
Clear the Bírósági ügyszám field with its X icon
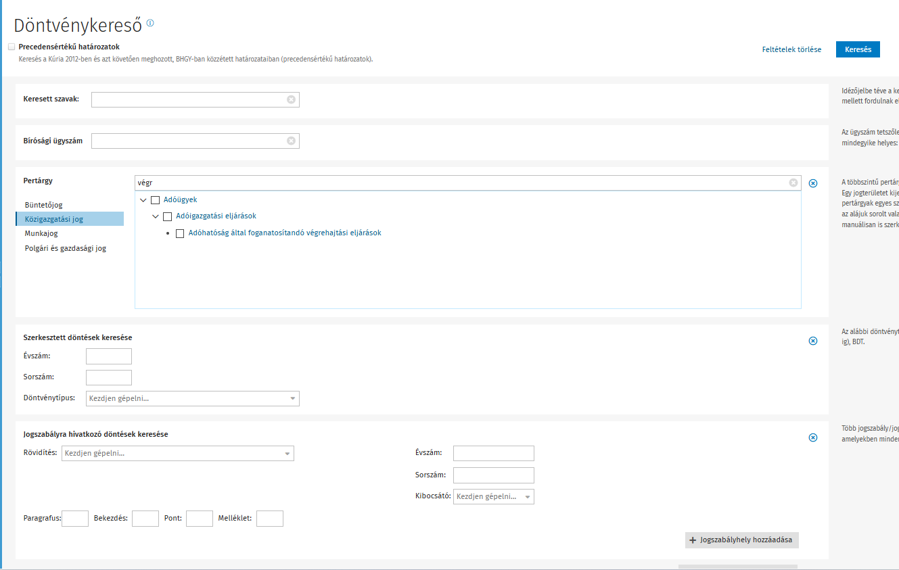tap(291, 141)
